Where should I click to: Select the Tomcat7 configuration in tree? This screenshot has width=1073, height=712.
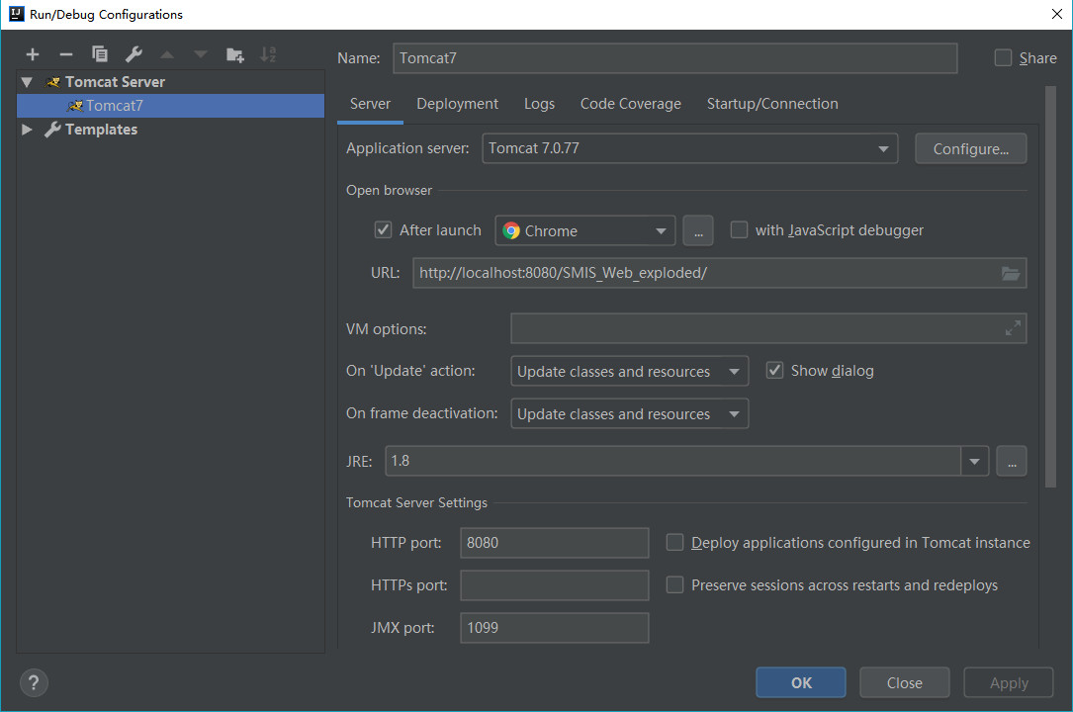[170, 106]
